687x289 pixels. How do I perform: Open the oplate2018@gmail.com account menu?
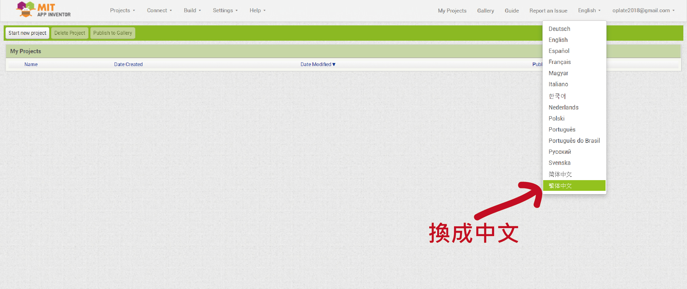coord(644,10)
